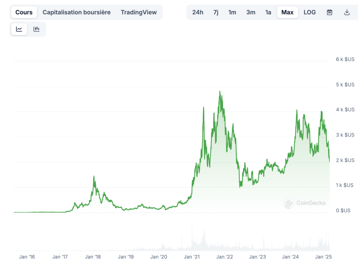Click the Jan '23 date label

click(257, 257)
